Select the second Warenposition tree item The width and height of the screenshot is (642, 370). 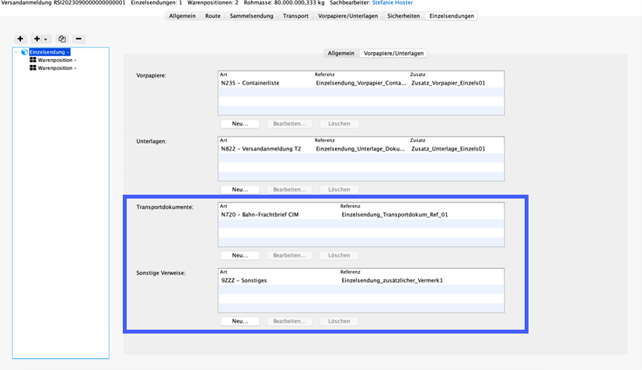56,68
